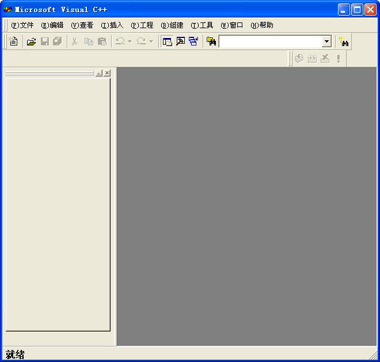
Task: Open the Undo history dropdown arrow
Action: 130,41
